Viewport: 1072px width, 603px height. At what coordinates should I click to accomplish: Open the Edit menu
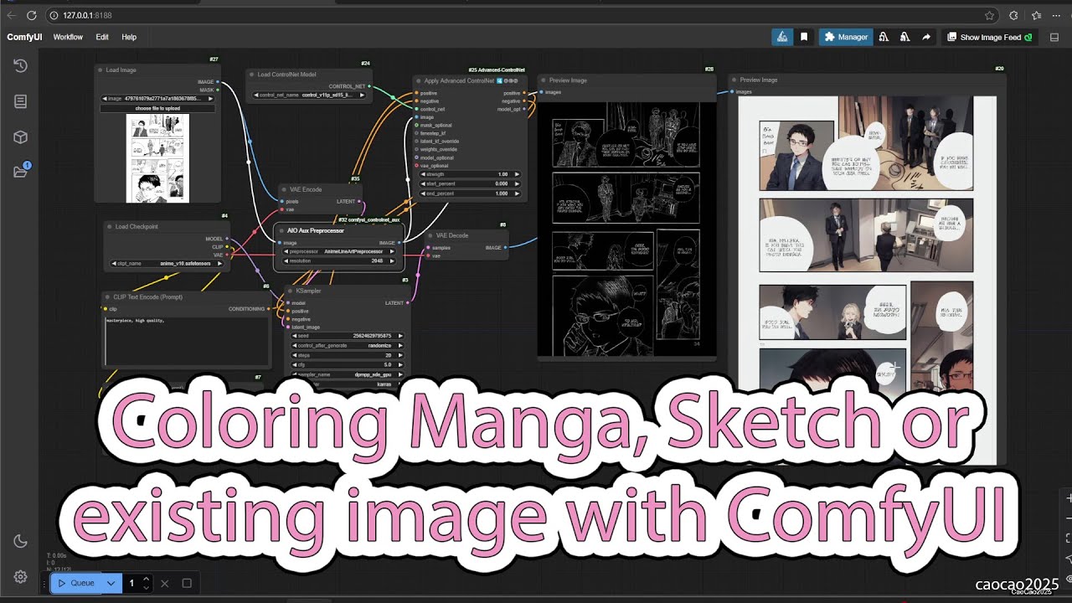click(102, 37)
